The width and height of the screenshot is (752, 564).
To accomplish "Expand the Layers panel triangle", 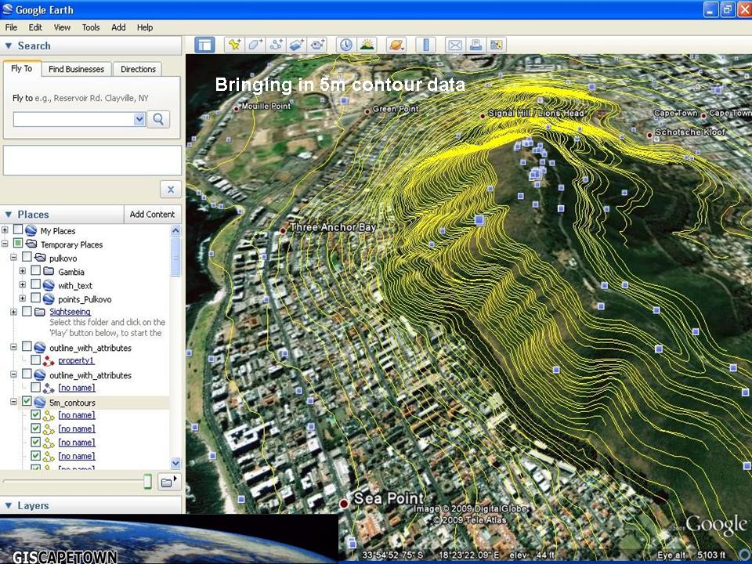I will pyautogui.click(x=8, y=505).
